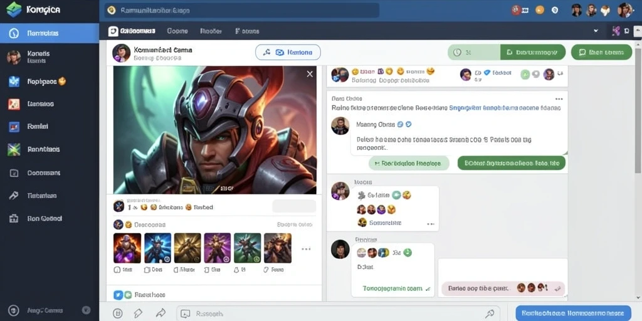Toggle green check badge on green thumbnail
The width and height of the screenshot is (642, 321).
point(256,259)
